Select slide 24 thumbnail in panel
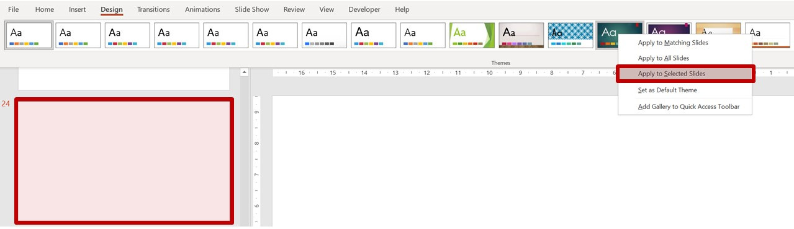Screen dimensions: 794x229 [x=124, y=161]
